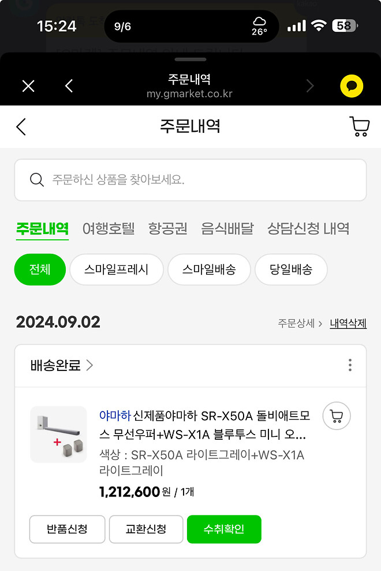Open the Yamaha SR-X50A product thumbnail

pos(58,434)
